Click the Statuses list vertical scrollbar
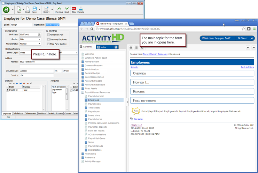The width and height of the screenshot is (258, 173). pos(44,98)
